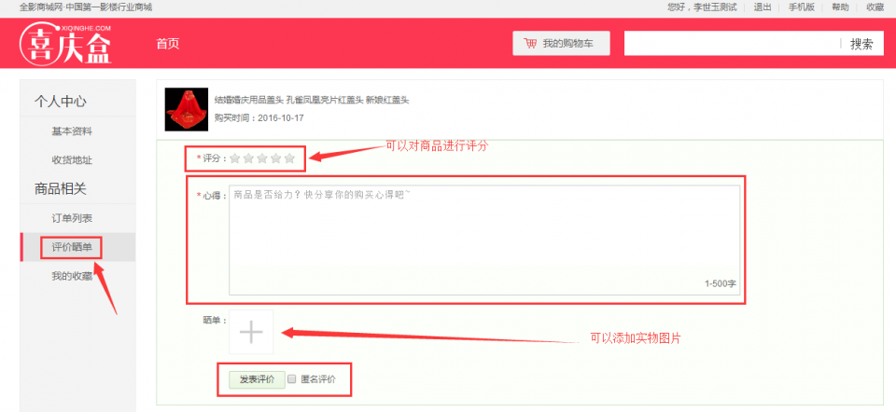Select 收货地址 from sidebar menu
896x412 pixels.
pos(72,160)
